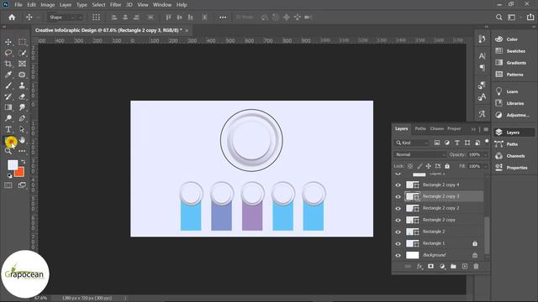Viewport: 538px width, 302px height.
Task: Hide the Rectangle 2 copy 4 layer
Action: tap(398, 185)
